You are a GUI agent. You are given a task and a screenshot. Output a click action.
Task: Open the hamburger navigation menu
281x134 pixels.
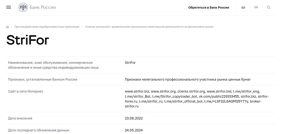coord(8,7)
